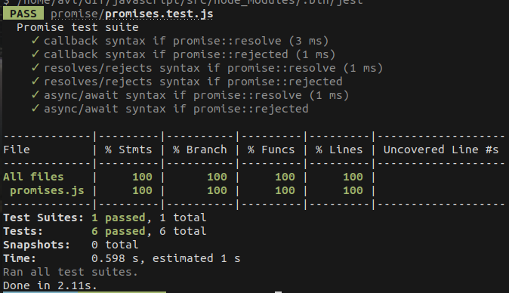Click the '% Branch' column header

click(x=199, y=150)
